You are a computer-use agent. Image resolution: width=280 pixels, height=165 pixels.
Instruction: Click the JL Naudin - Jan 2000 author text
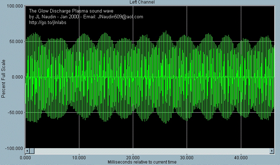[57, 16]
